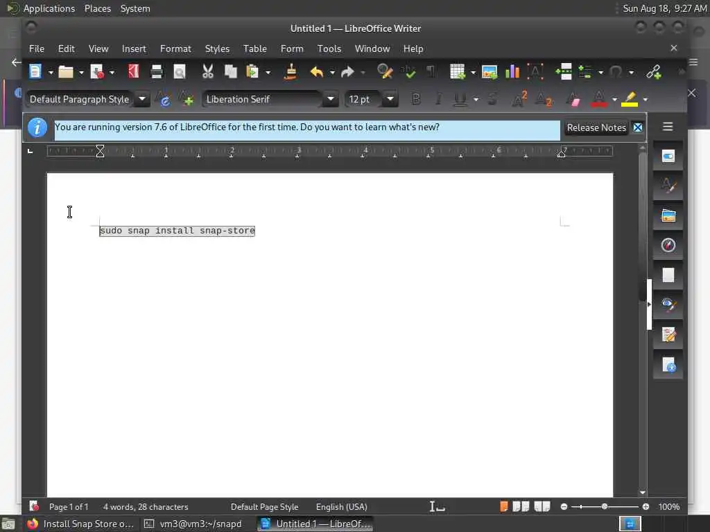The width and height of the screenshot is (710, 532).
Task: Click the Save document icon
Action: (x=97, y=71)
